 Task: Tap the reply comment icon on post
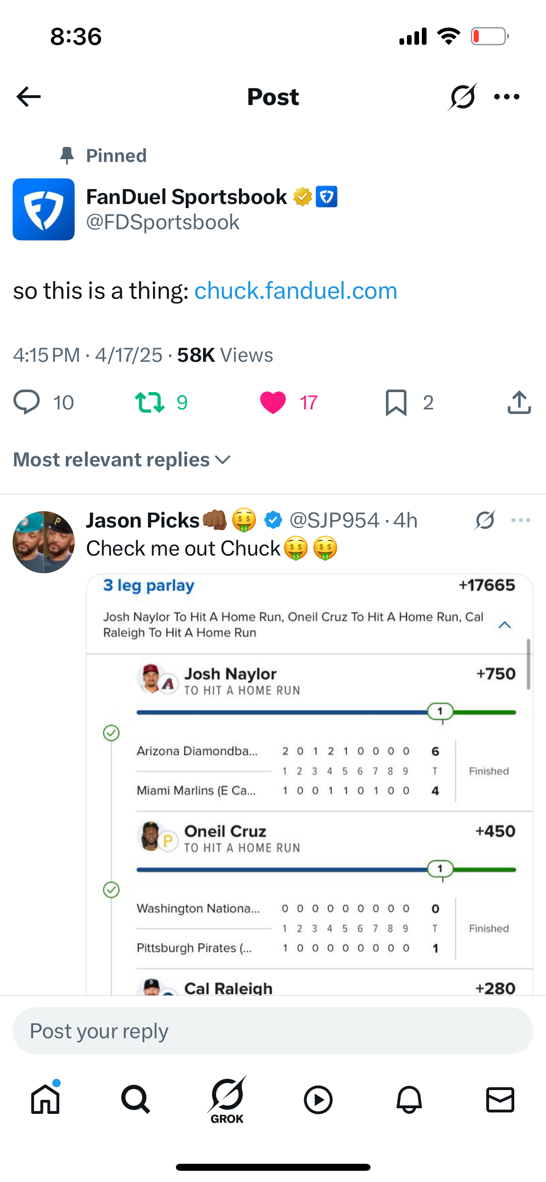coord(27,402)
